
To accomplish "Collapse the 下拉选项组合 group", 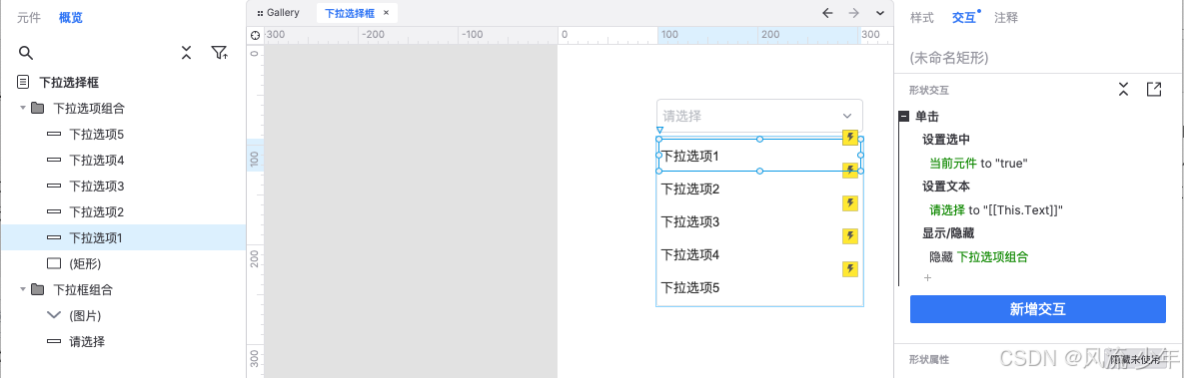I will click(23, 108).
